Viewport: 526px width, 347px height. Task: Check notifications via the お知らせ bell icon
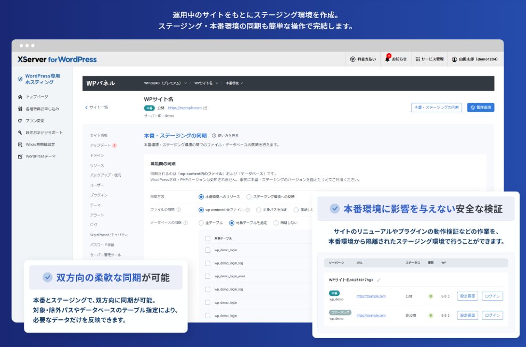click(388, 59)
